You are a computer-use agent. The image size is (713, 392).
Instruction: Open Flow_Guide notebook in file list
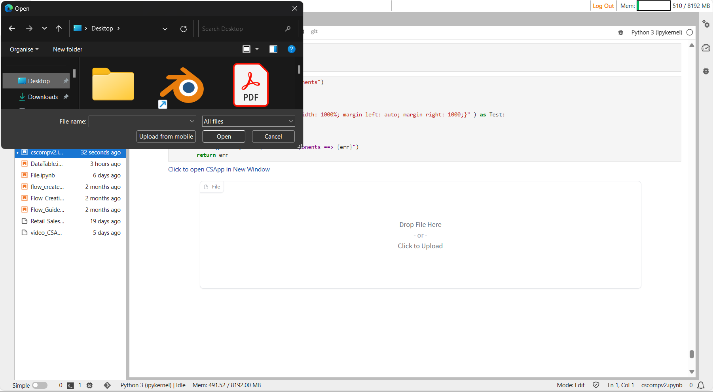click(x=70, y=210)
